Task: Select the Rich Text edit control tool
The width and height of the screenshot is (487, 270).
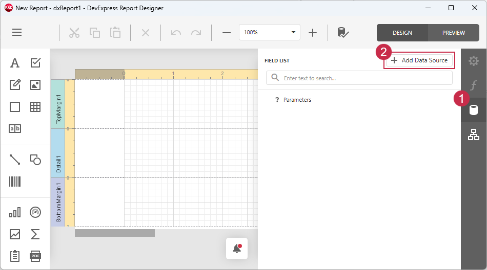Action: click(x=15, y=84)
